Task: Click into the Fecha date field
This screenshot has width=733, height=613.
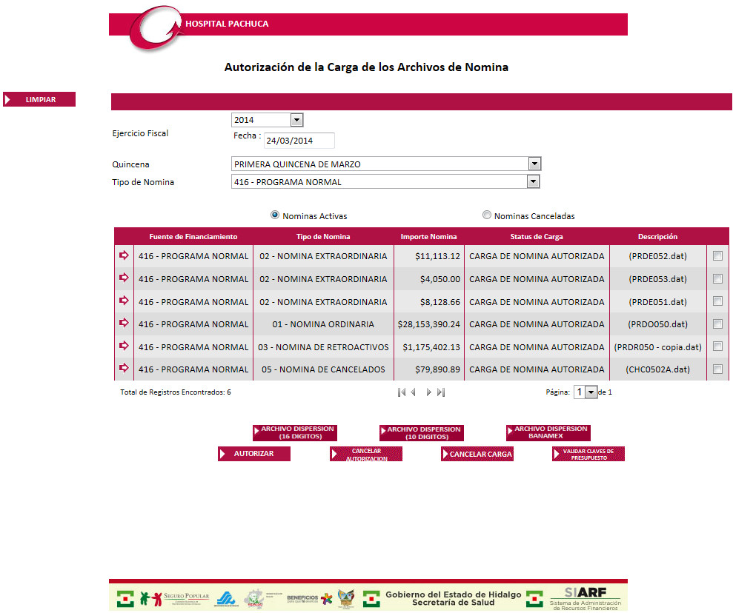Action: click(299, 141)
